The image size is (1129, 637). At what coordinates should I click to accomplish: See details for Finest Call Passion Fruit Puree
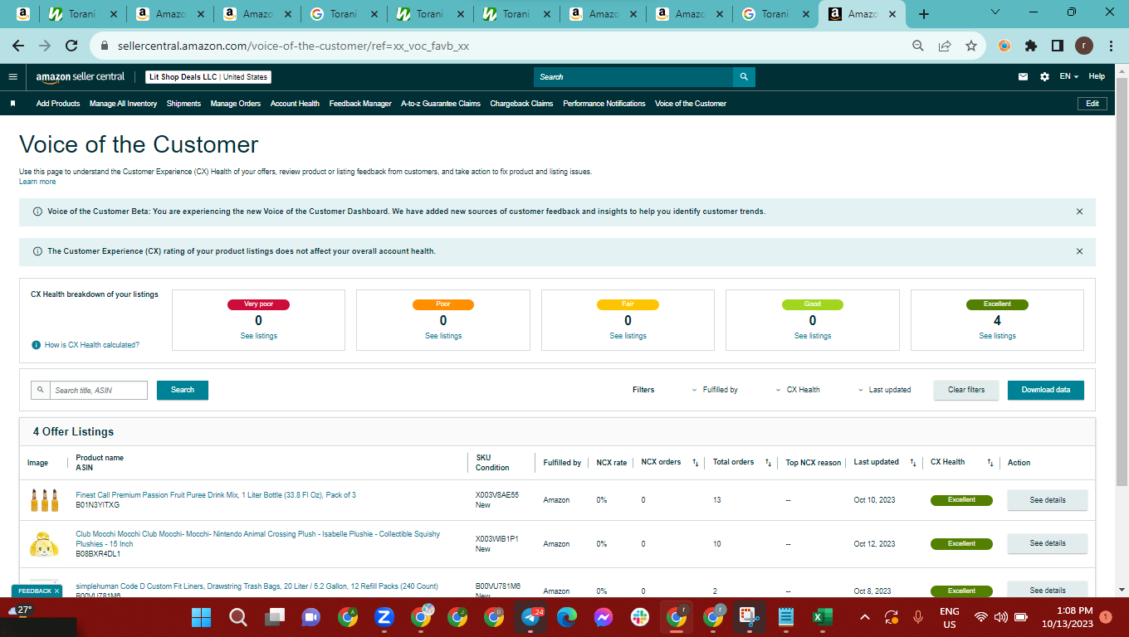1048,500
